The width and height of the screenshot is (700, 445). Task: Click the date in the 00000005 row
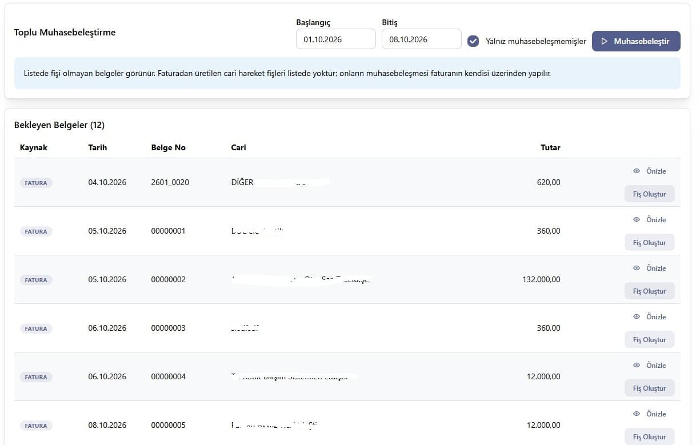pos(107,425)
